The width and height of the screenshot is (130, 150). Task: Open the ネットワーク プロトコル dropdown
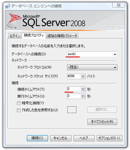click(92, 67)
